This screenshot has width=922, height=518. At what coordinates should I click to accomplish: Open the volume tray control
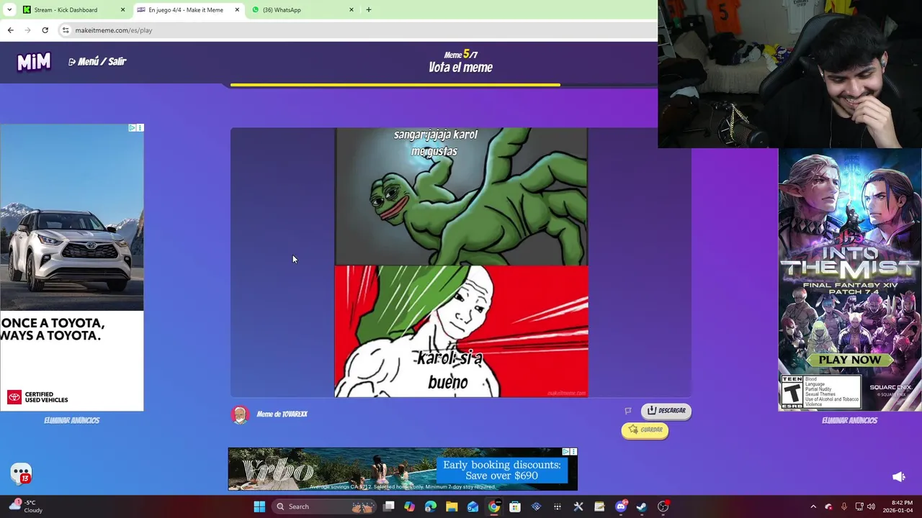tap(871, 506)
